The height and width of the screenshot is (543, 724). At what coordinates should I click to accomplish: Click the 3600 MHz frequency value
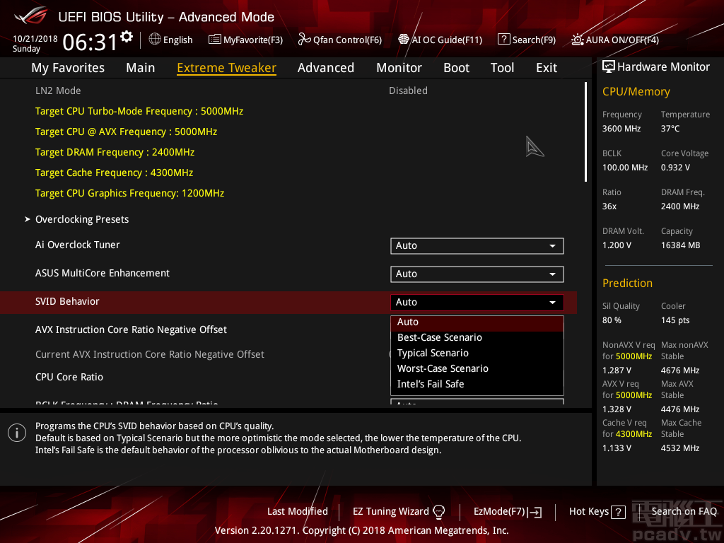click(621, 129)
